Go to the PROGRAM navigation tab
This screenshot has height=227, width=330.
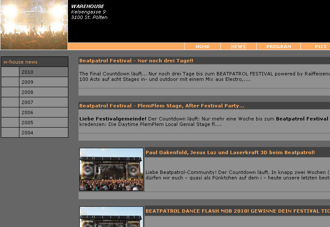pyautogui.click(x=279, y=46)
